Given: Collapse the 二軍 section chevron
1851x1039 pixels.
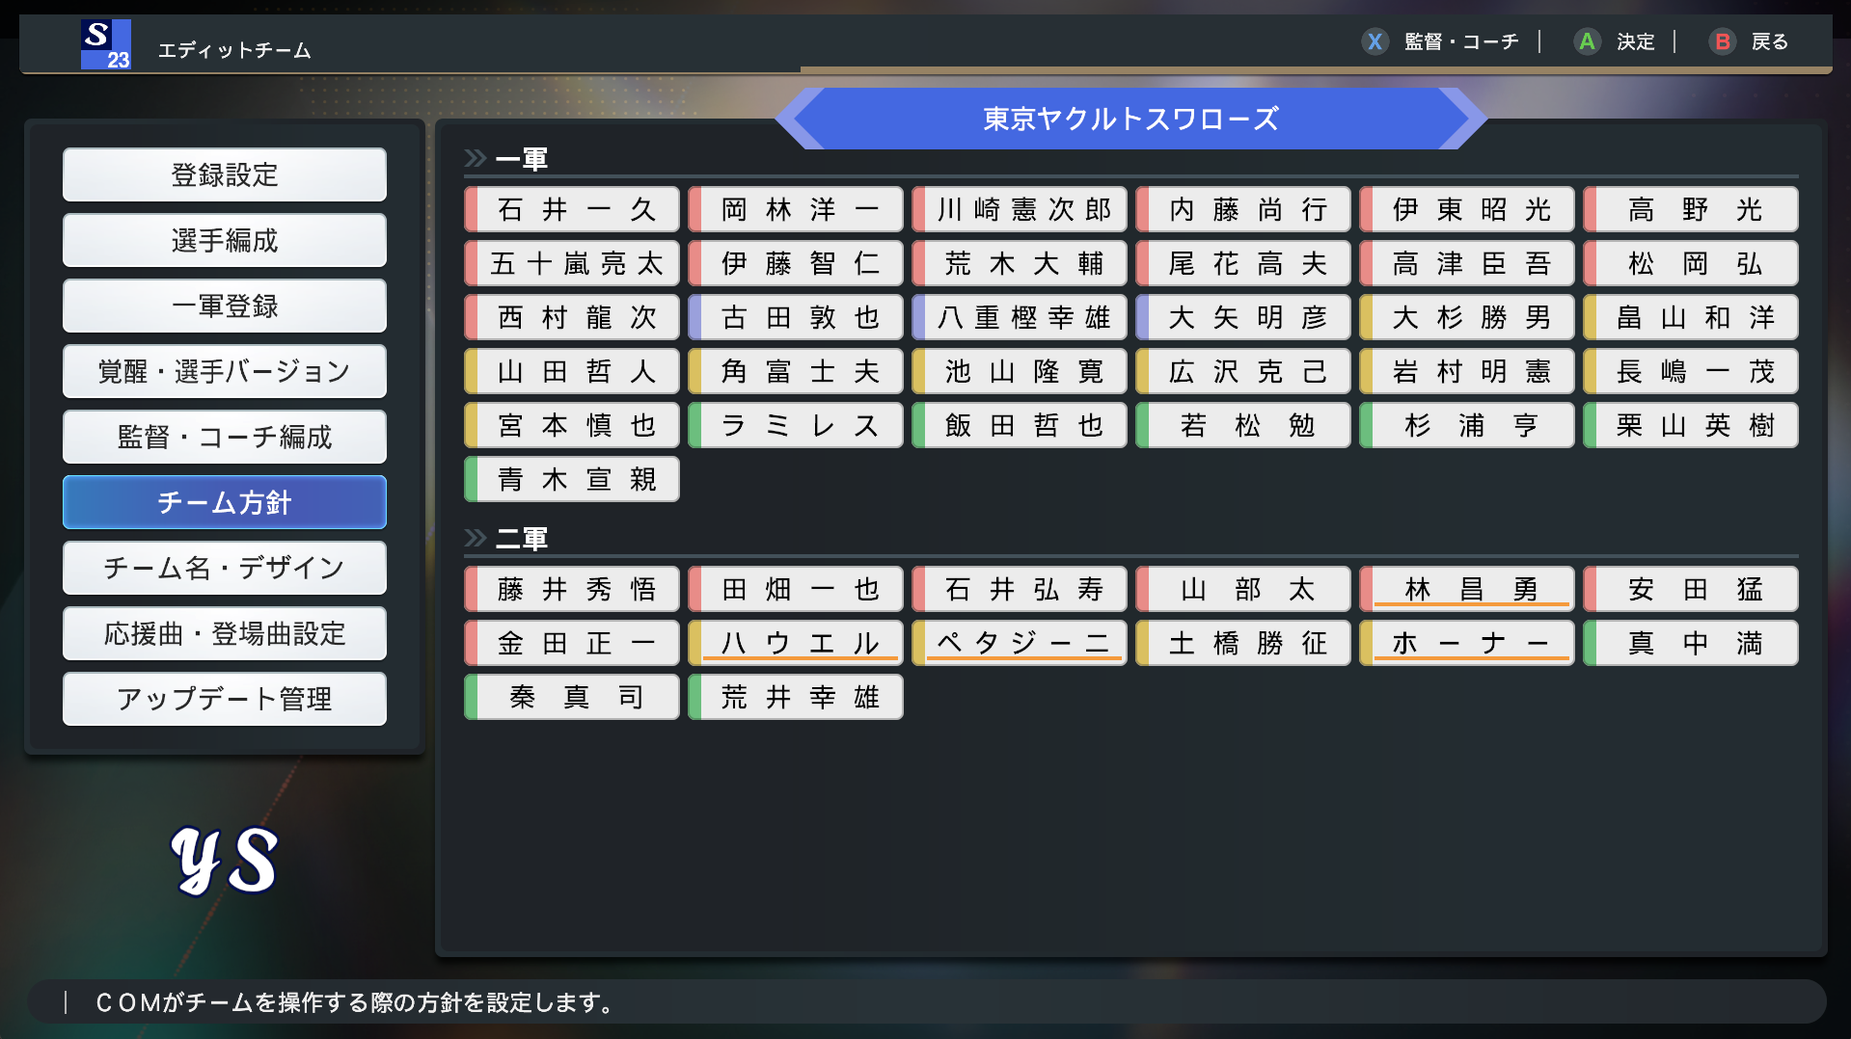Looking at the screenshot, I should 475,538.
